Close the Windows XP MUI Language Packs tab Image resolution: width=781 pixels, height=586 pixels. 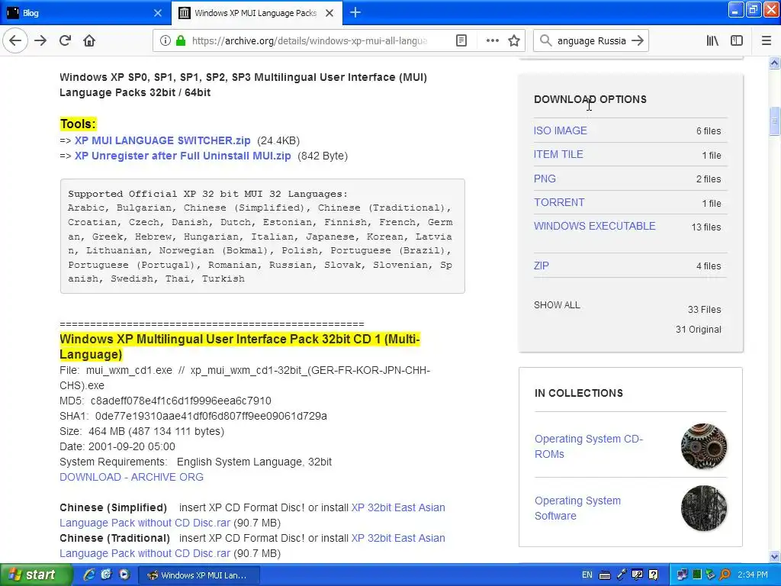[329, 13]
